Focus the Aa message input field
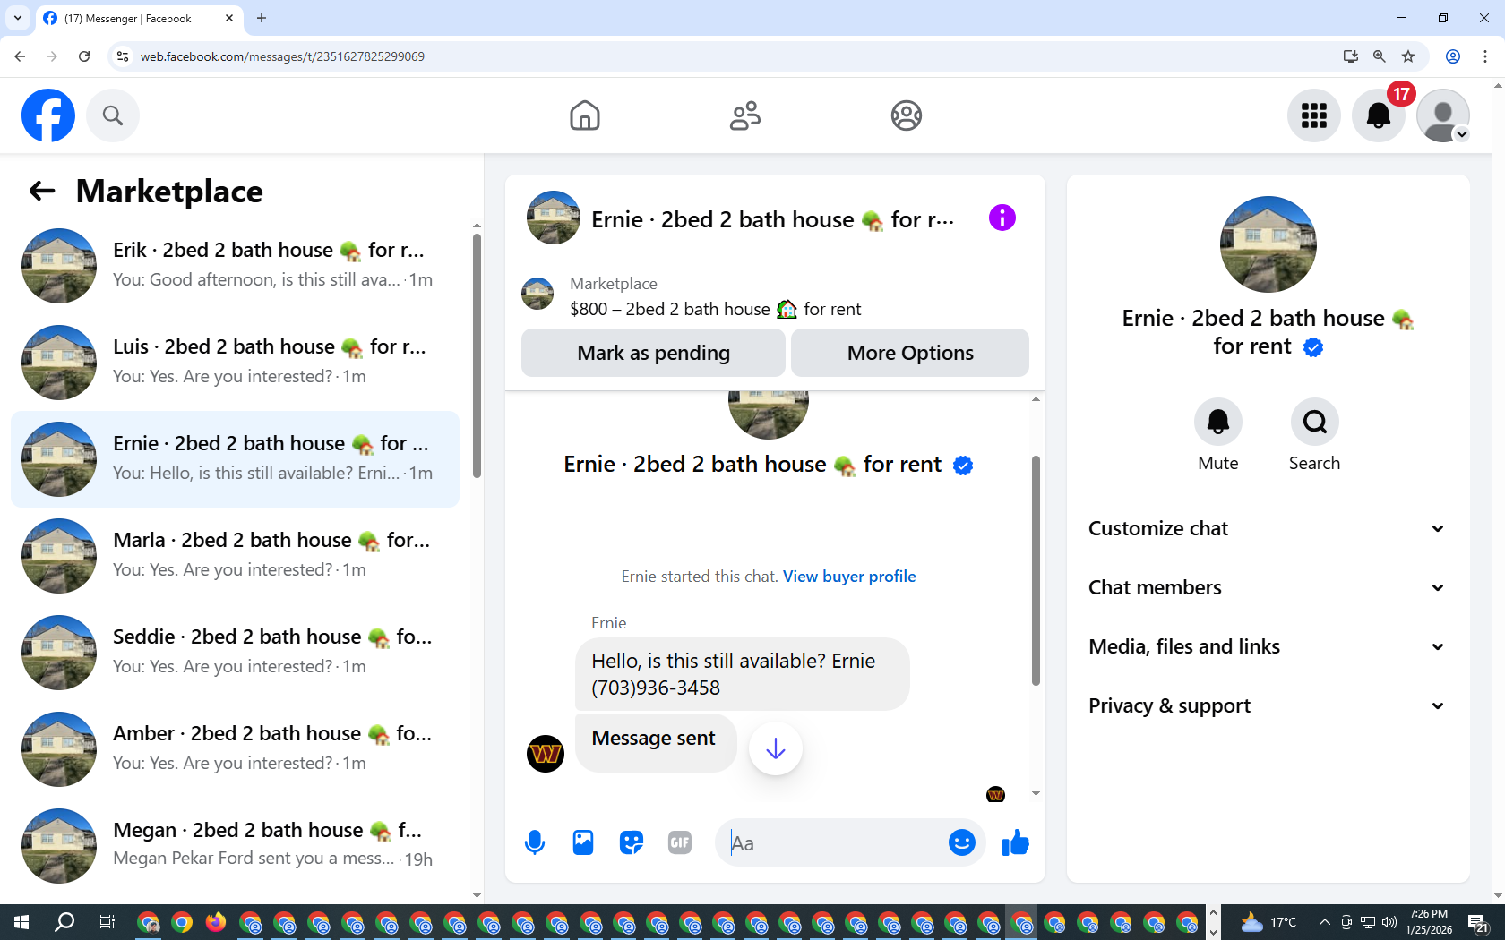This screenshot has height=940, width=1505. click(835, 842)
